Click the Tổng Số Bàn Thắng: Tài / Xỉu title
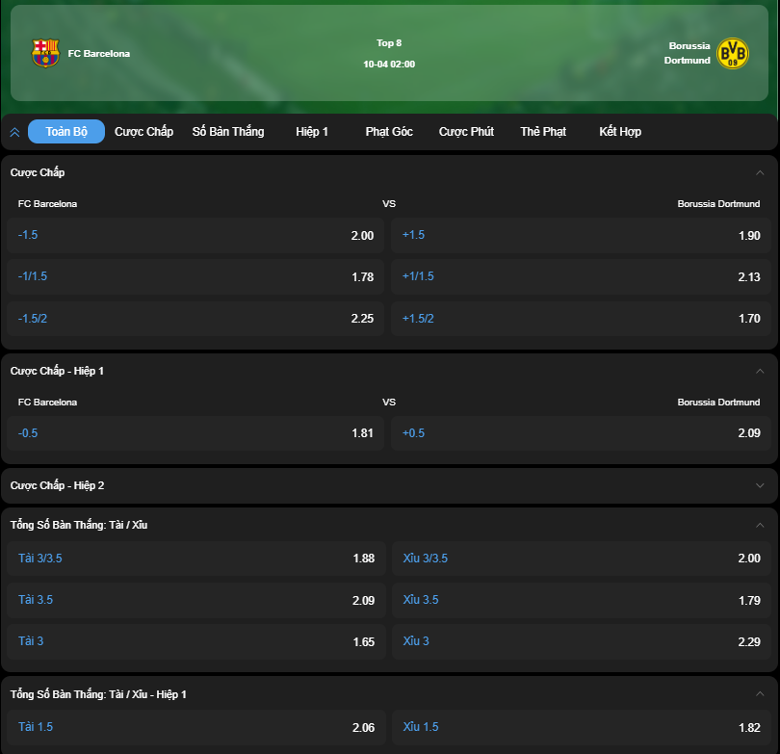This screenshot has height=754, width=780. pyautogui.click(x=79, y=525)
